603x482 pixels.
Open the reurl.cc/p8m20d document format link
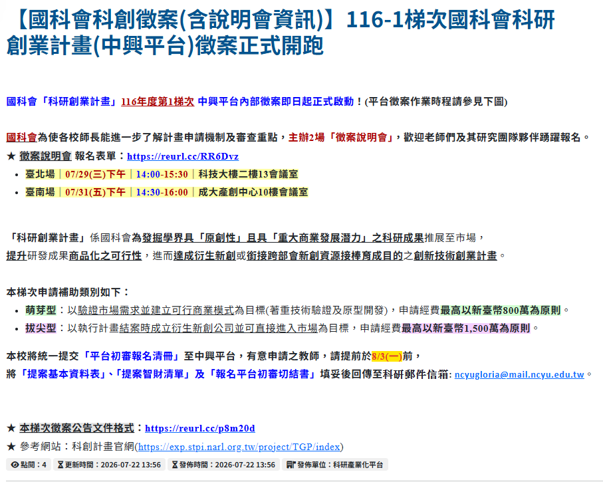(200, 428)
